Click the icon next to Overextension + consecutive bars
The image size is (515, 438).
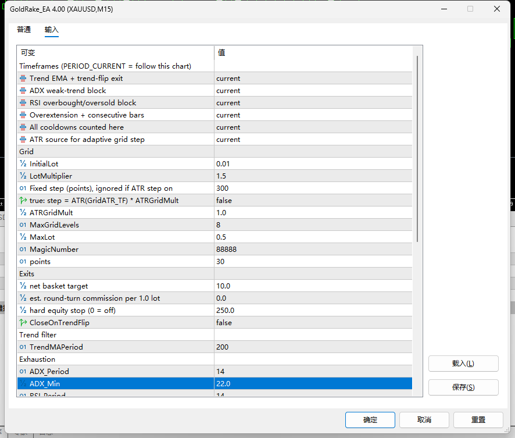pyautogui.click(x=23, y=115)
